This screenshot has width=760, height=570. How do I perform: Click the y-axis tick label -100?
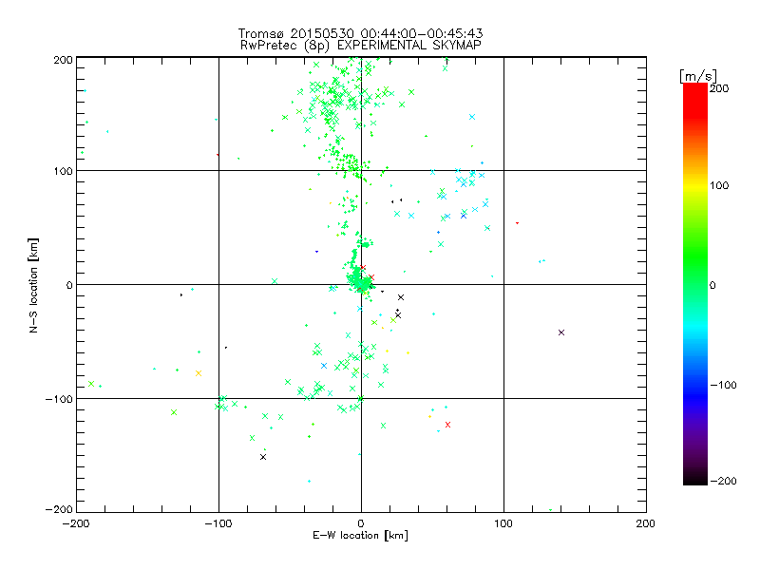click(59, 399)
